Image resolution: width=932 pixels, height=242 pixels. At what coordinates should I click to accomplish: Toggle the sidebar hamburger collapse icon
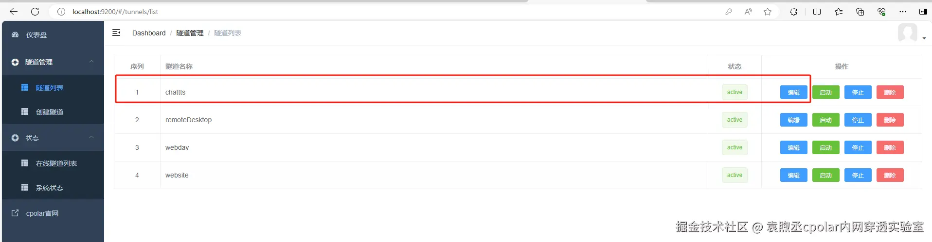coord(116,32)
